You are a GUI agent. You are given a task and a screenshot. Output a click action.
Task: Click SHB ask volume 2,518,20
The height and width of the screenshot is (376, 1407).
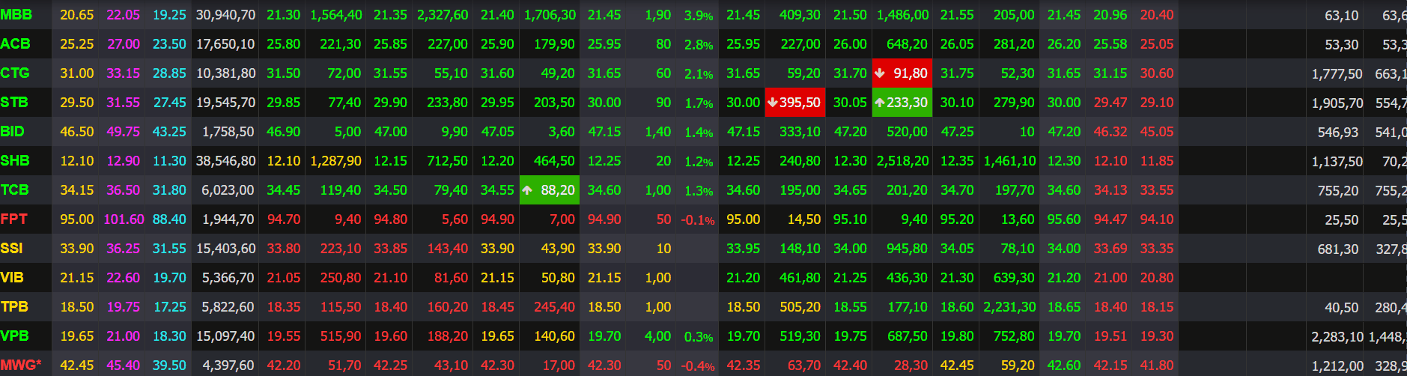pyautogui.click(x=902, y=161)
